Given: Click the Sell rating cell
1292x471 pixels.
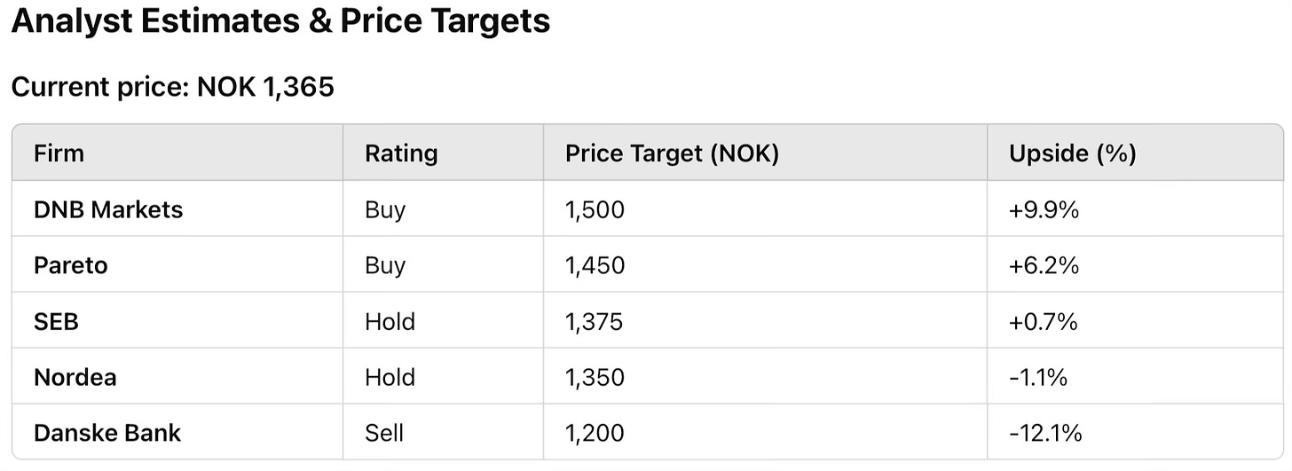Looking at the screenshot, I should click(383, 433).
